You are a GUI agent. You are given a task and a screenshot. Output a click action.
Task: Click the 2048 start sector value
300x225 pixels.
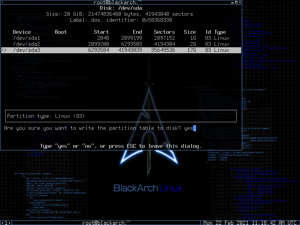tap(103, 38)
